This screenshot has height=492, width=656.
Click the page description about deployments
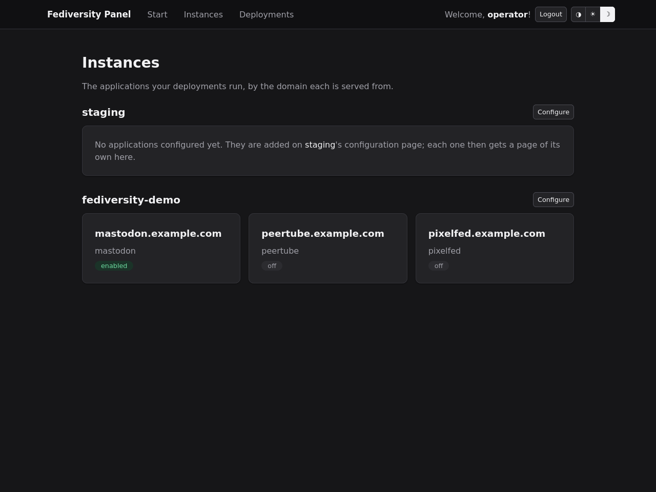[238, 86]
